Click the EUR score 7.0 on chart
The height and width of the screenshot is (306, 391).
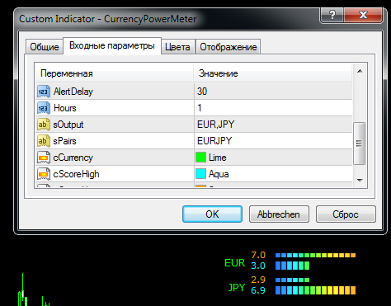tap(258, 255)
